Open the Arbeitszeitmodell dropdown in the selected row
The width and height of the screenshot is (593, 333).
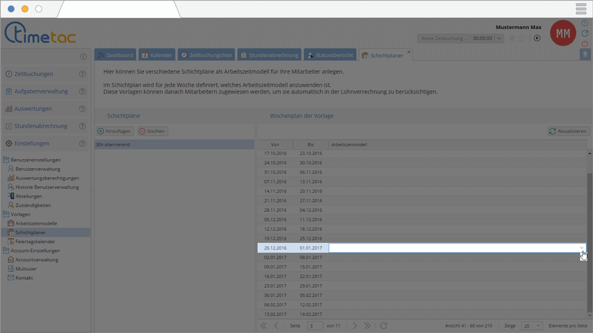coord(582,248)
